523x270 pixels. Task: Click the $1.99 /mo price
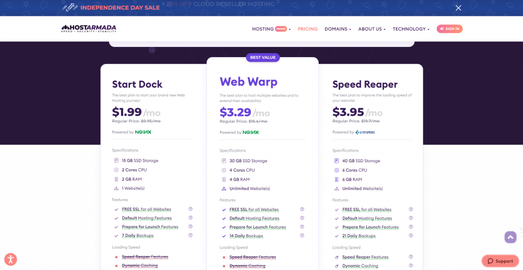pos(136,112)
